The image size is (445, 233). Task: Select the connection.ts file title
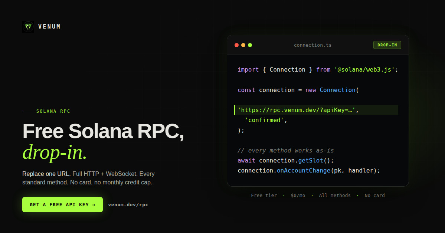click(313, 45)
